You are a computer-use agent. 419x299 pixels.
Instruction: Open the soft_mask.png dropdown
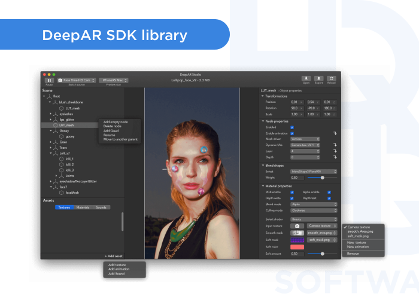[322, 240]
